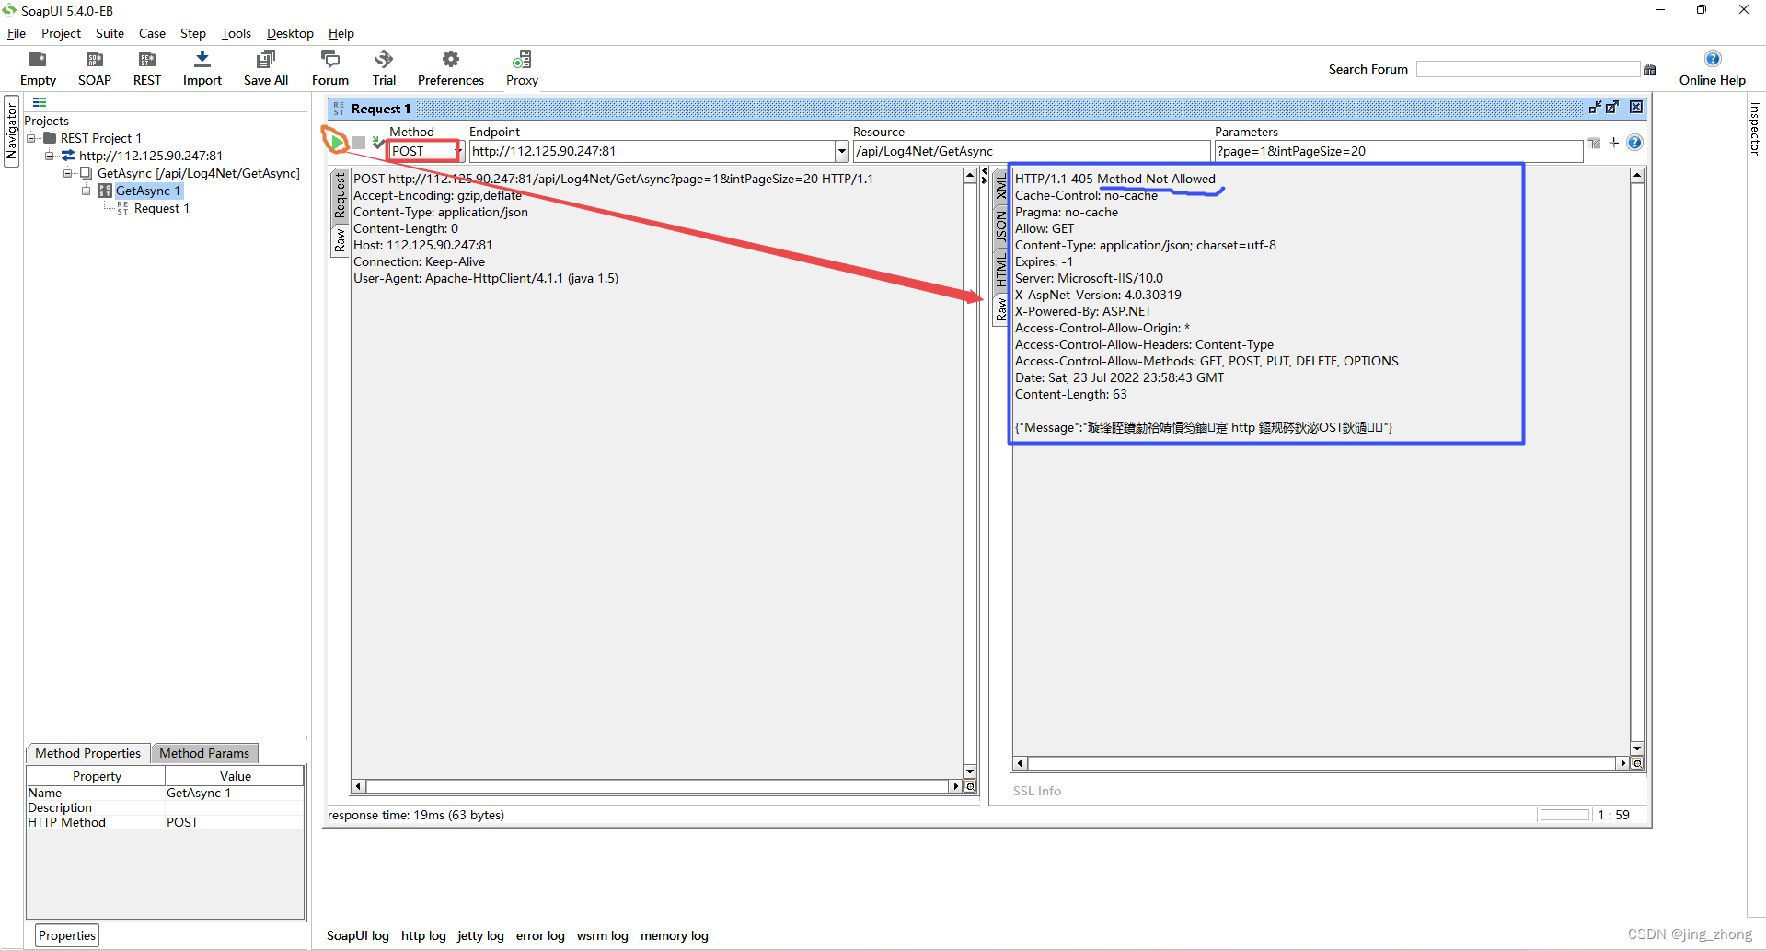Click the update parameters icon beside Parameters
This screenshot has height=951, width=1766.
1595,143
